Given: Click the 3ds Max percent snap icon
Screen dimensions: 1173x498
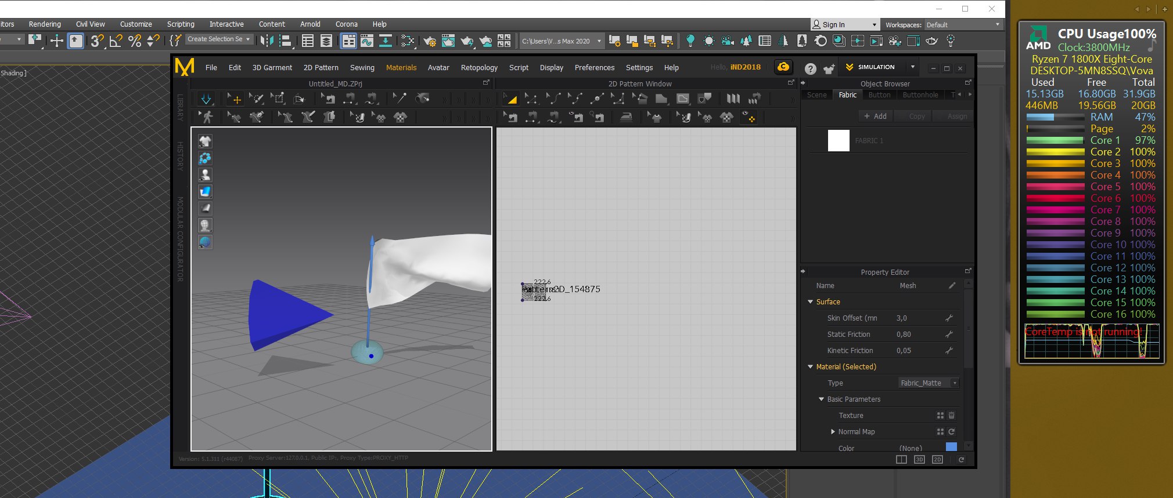Looking at the screenshot, I should click(x=135, y=41).
